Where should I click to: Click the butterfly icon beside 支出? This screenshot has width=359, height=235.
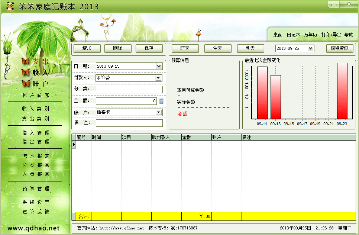(x=25, y=62)
